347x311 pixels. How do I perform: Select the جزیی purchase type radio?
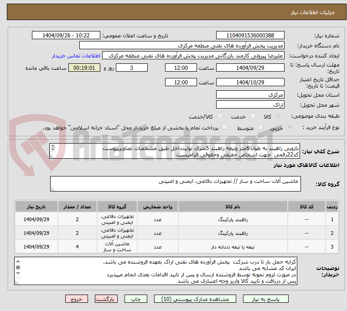click(x=290, y=127)
